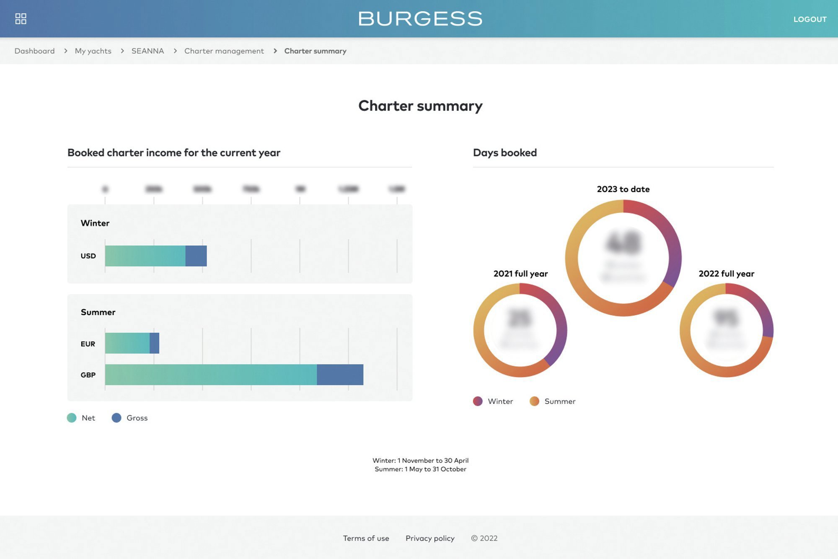Click the BURGESS logo
Viewport: 838px width, 559px height.
(x=420, y=19)
